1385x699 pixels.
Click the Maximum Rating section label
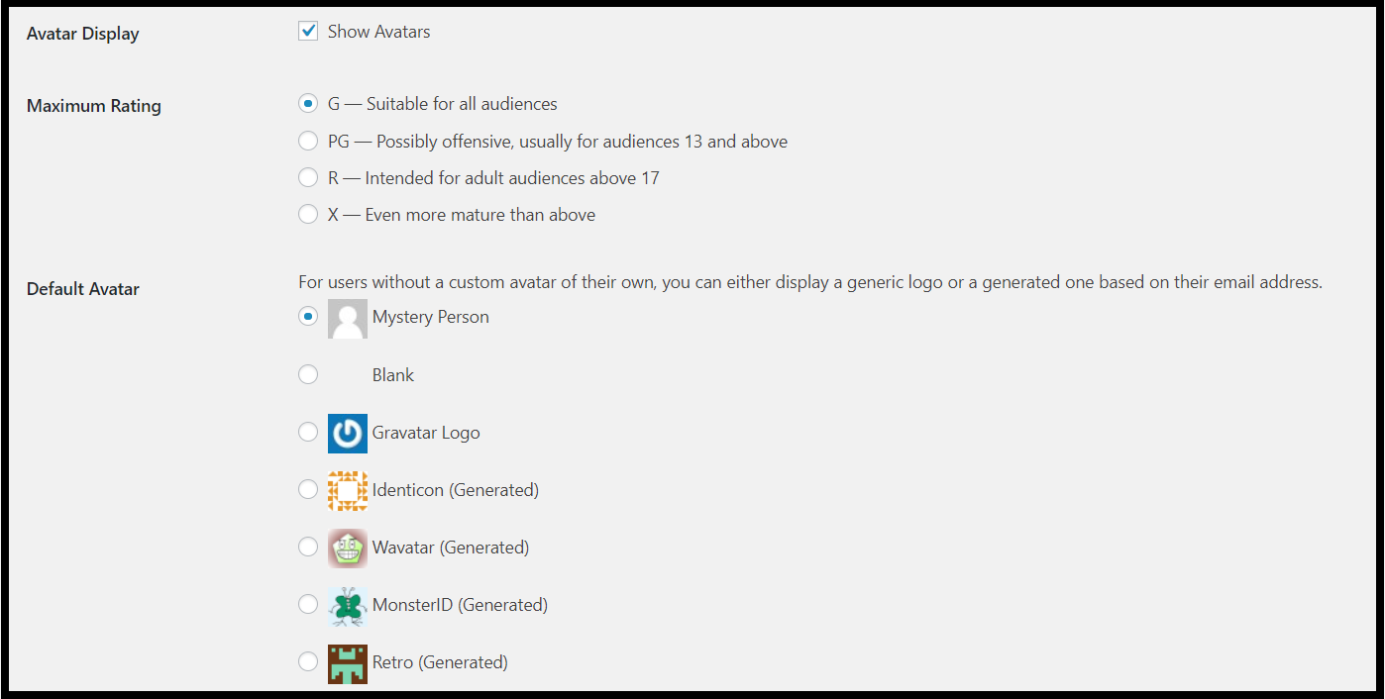tap(93, 105)
